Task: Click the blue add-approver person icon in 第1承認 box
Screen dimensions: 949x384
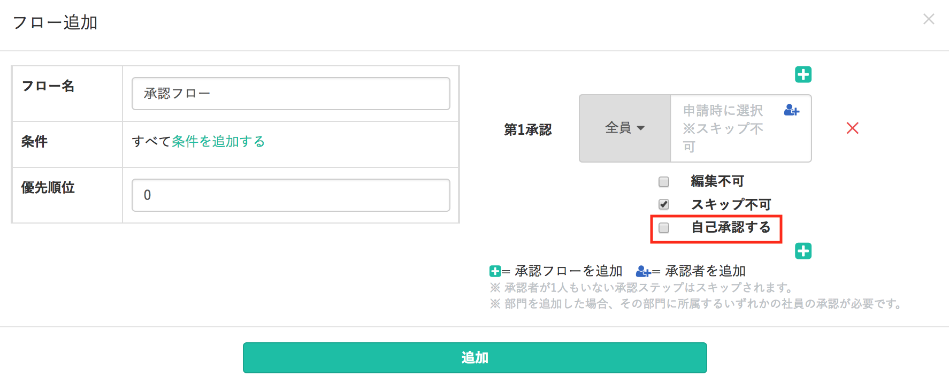Action: click(x=791, y=110)
